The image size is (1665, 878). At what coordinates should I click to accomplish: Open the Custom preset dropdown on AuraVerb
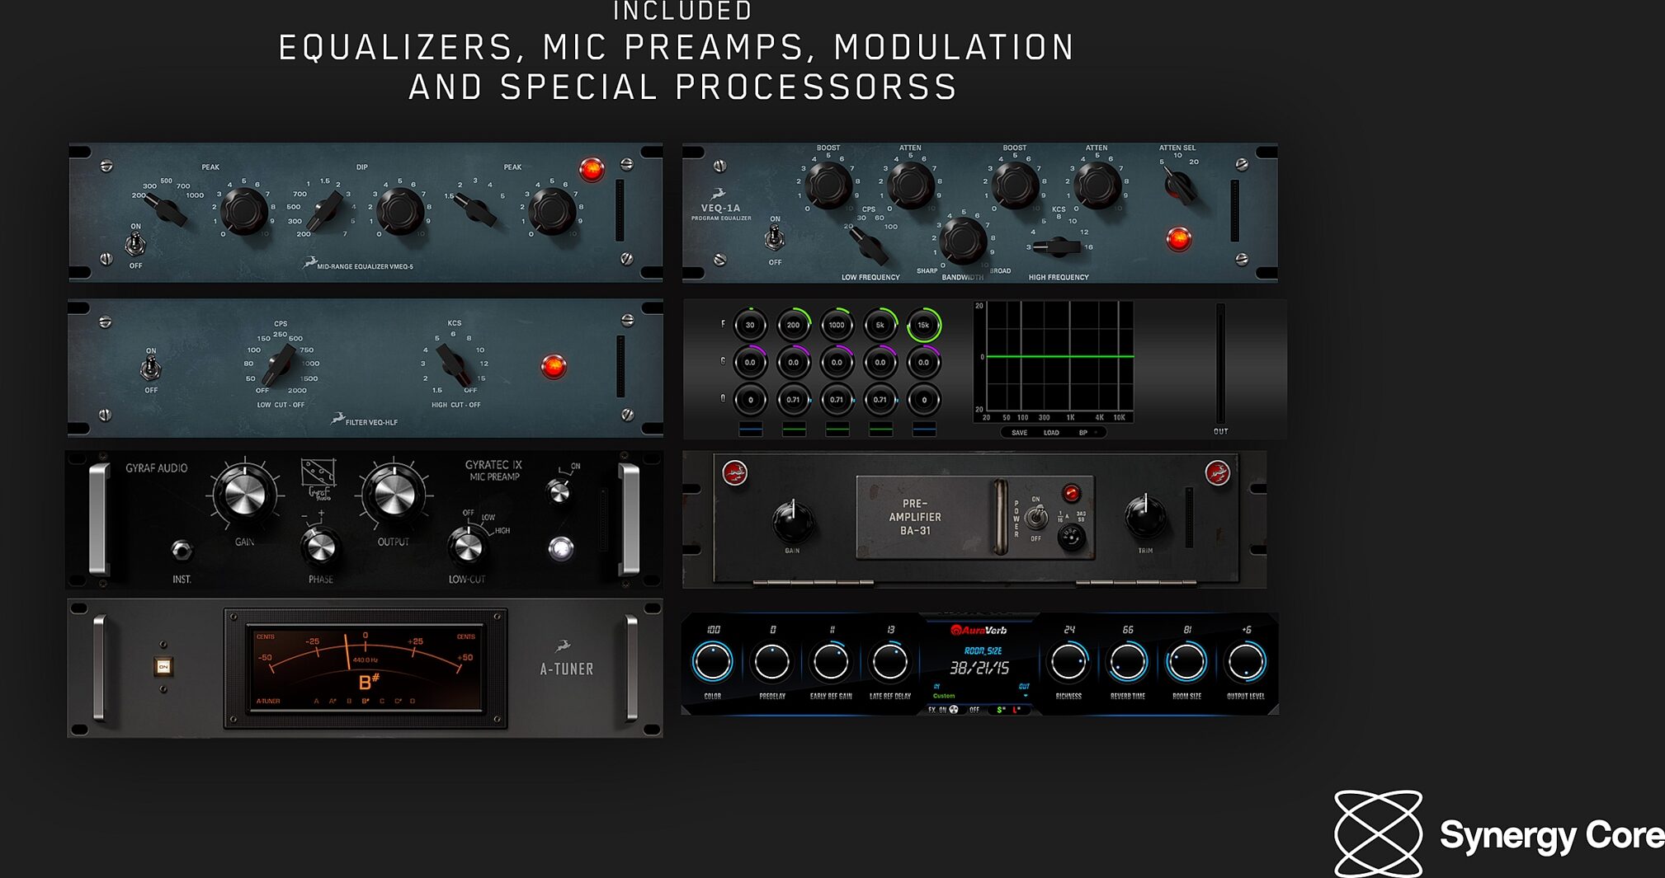point(980,696)
